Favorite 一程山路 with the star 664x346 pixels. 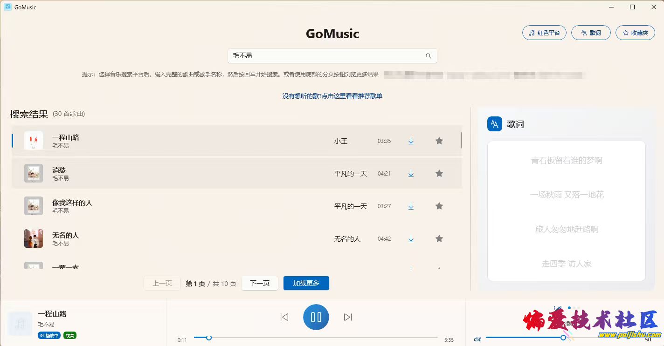[x=439, y=141]
